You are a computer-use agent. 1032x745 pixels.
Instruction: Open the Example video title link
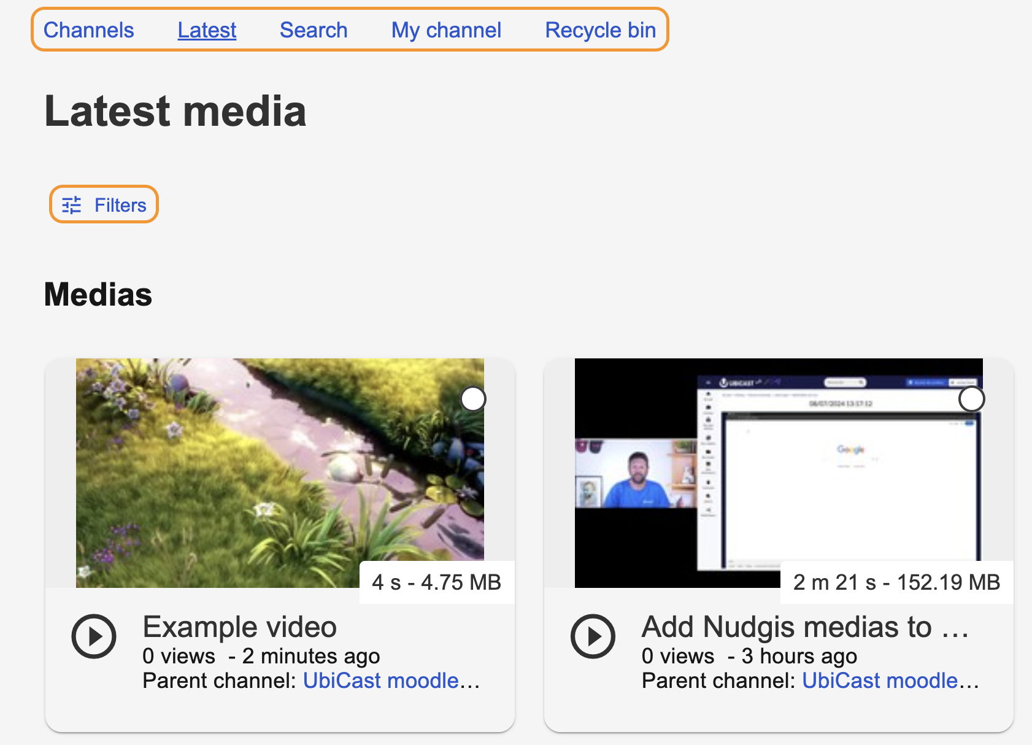(240, 627)
